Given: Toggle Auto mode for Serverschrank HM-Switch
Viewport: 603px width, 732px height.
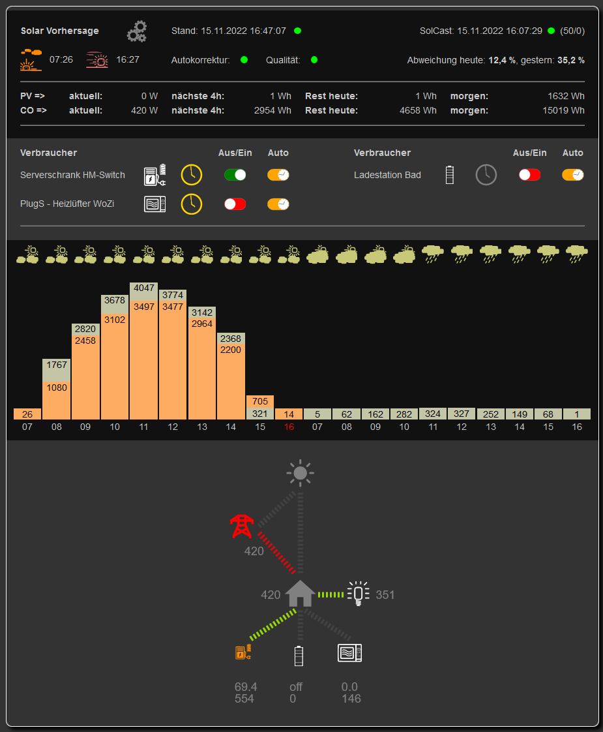Looking at the screenshot, I should click(278, 175).
